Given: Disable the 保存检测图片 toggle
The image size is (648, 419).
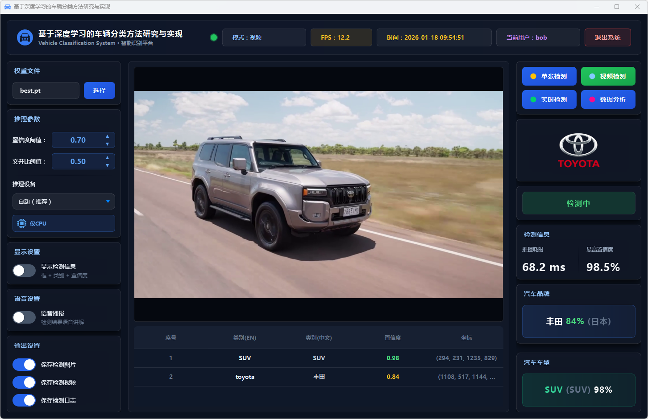Looking at the screenshot, I should click(x=24, y=365).
